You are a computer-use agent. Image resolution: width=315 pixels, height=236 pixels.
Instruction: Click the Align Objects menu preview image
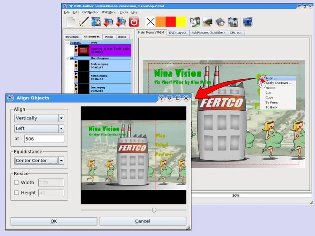pos(134,155)
